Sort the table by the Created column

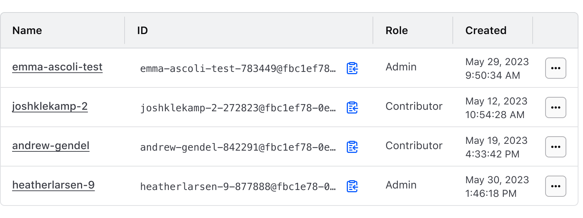tap(486, 30)
